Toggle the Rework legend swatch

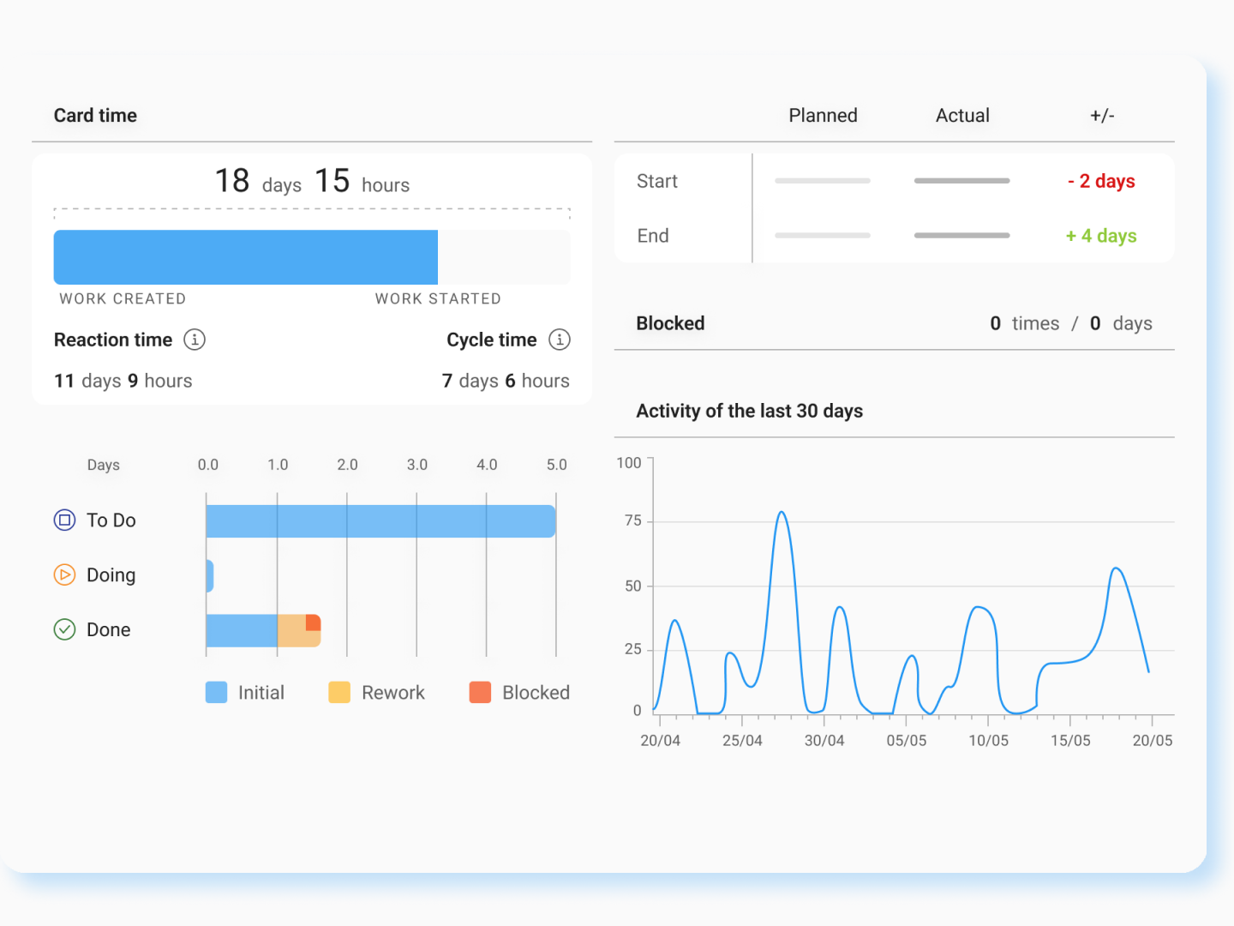(x=339, y=693)
